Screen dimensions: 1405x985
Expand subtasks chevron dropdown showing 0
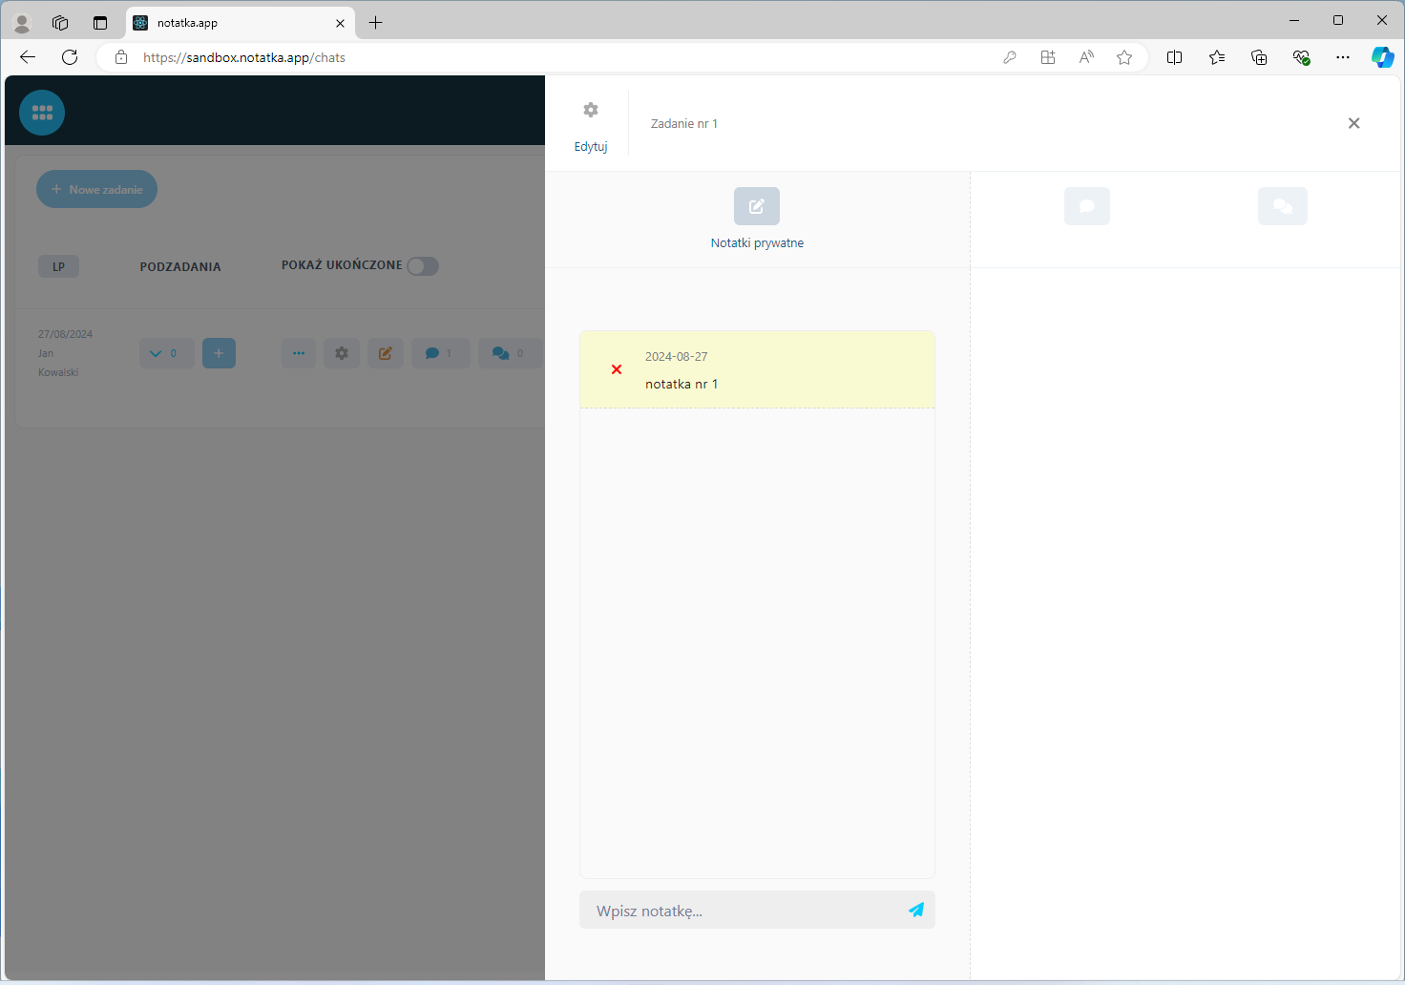166,353
